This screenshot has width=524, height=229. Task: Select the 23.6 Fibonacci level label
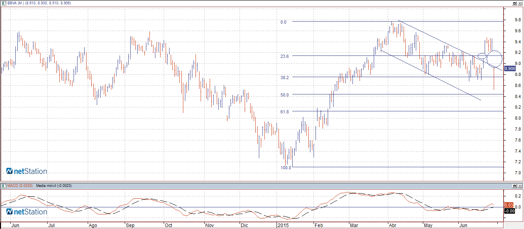tap(284, 56)
